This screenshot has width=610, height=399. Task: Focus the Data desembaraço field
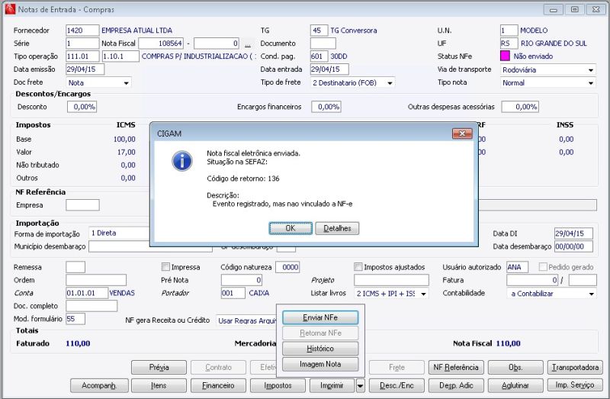573,246
